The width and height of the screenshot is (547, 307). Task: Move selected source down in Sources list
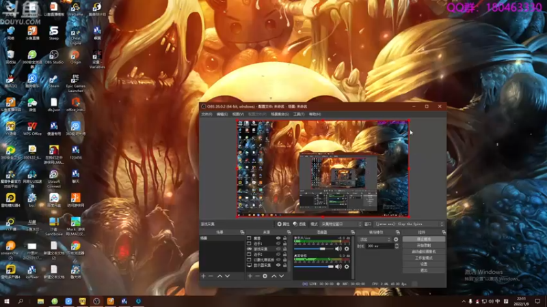282,276
